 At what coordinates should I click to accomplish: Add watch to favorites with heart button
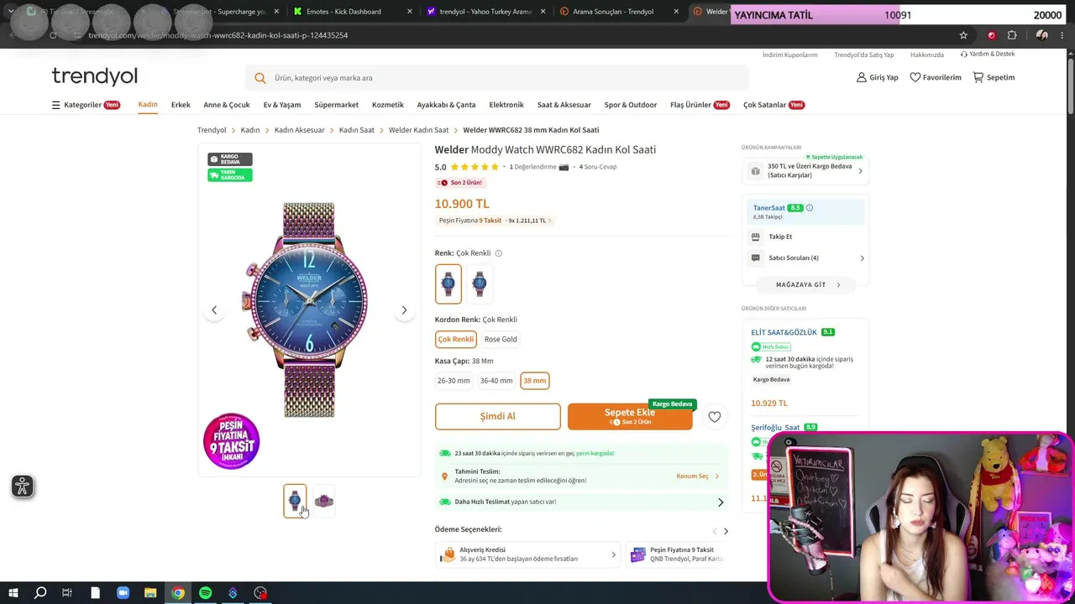point(715,416)
